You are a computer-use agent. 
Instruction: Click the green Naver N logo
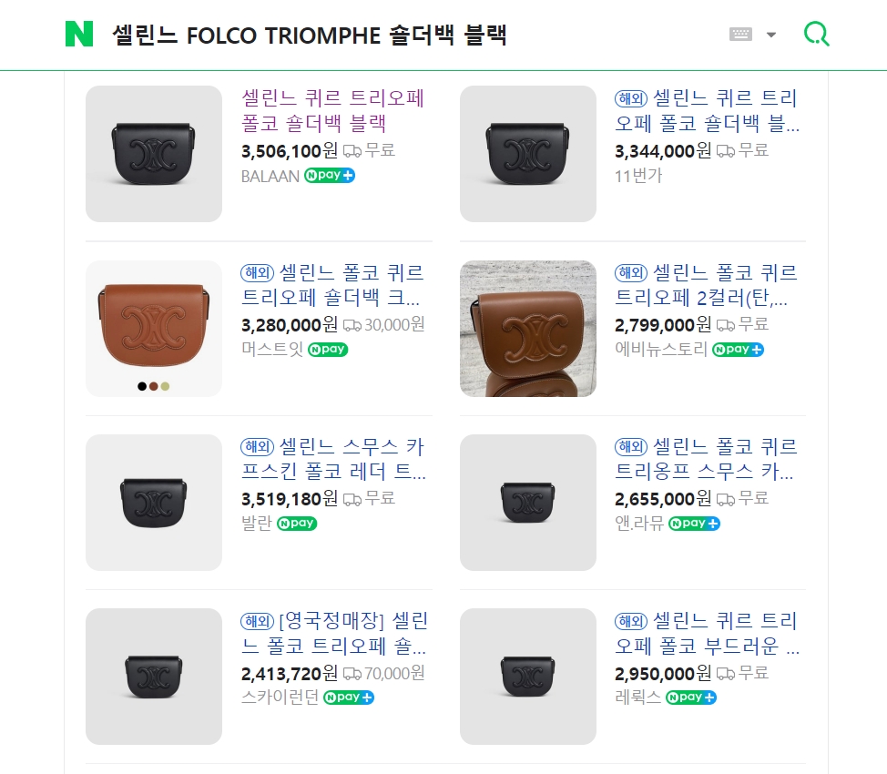pyautogui.click(x=79, y=35)
